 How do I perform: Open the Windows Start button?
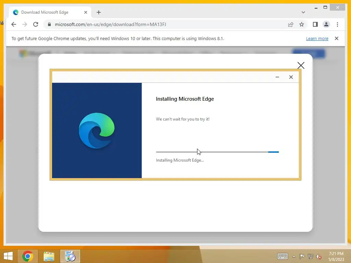pyautogui.click(x=8, y=256)
